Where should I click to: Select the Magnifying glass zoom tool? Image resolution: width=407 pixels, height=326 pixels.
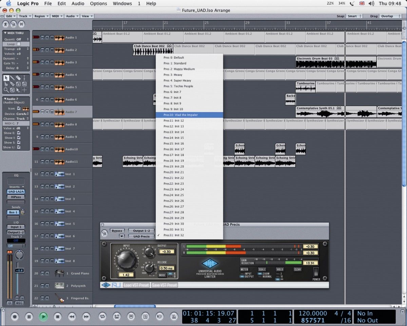click(x=6, y=90)
